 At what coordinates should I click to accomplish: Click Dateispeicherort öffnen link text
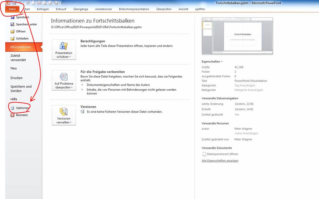pyautogui.click(x=223, y=154)
